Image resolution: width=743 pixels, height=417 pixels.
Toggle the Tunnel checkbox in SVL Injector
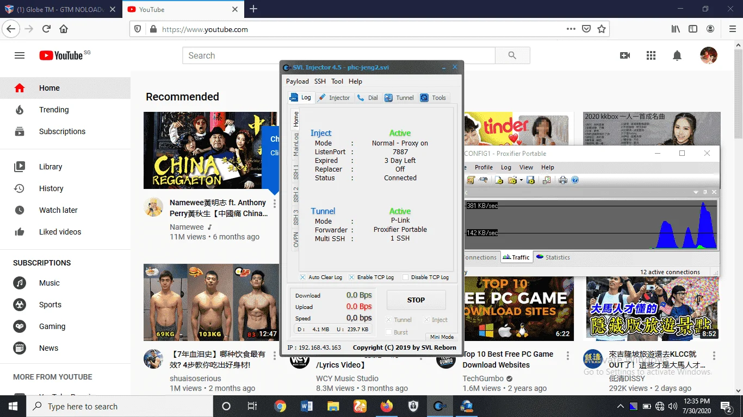click(x=388, y=320)
